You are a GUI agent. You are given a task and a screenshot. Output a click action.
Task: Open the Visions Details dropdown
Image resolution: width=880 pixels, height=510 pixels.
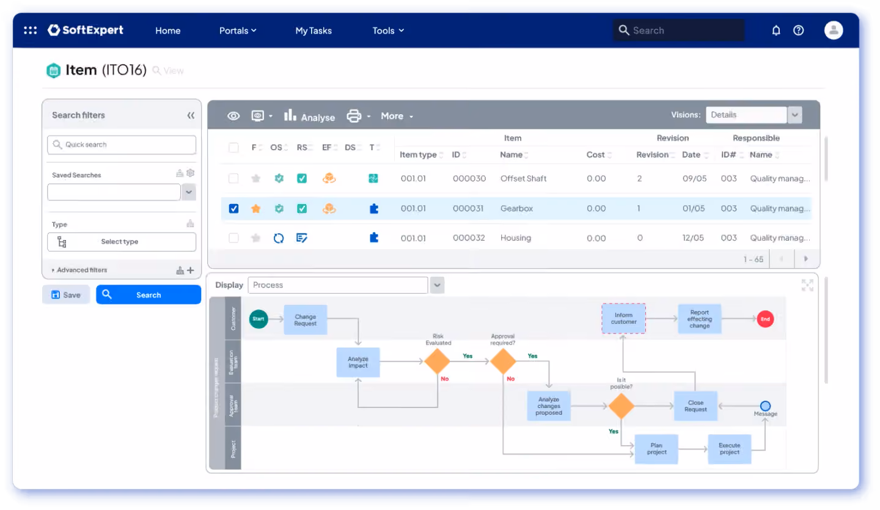pyautogui.click(x=794, y=115)
